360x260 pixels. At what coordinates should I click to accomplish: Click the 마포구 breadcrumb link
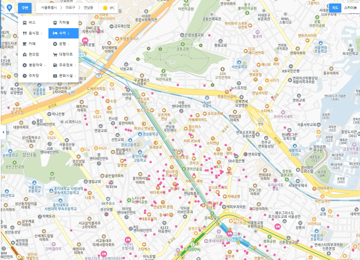[x=70, y=8]
